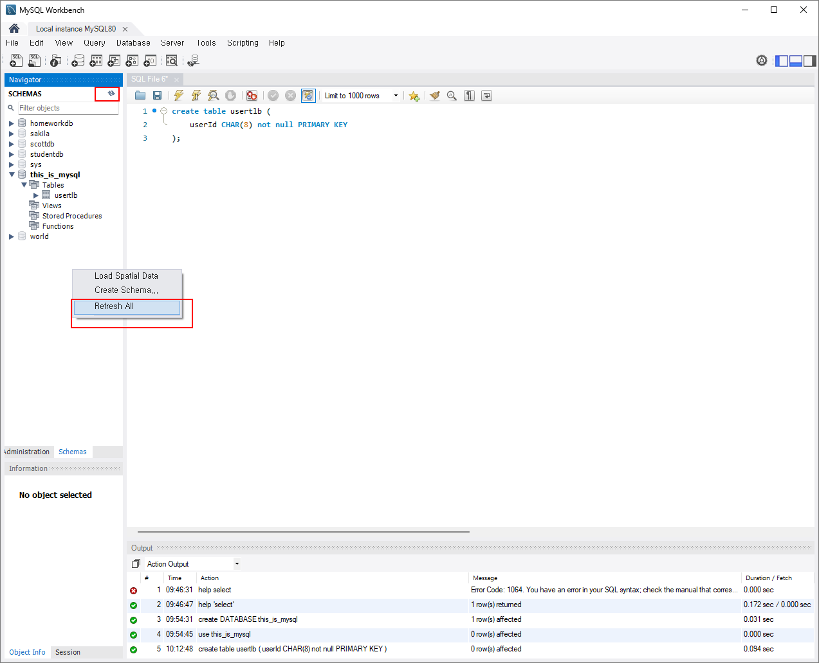Image resolution: width=819 pixels, height=663 pixels.
Task: Expand the studentdb schema
Action: pos(12,154)
